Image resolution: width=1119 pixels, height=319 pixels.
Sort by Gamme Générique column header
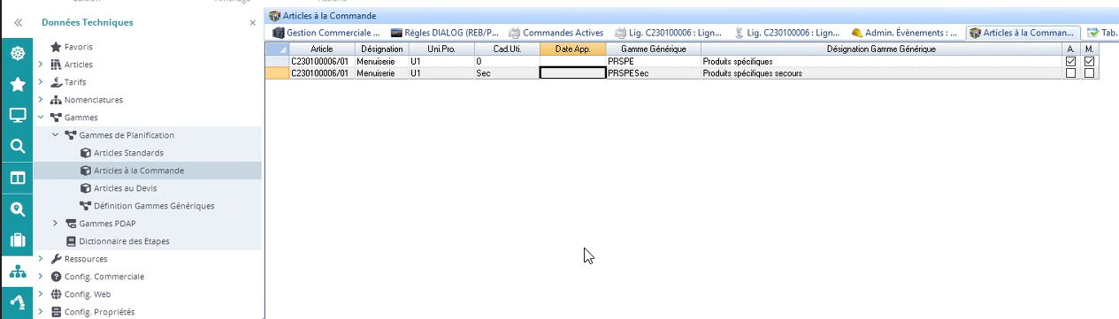tap(654, 49)
